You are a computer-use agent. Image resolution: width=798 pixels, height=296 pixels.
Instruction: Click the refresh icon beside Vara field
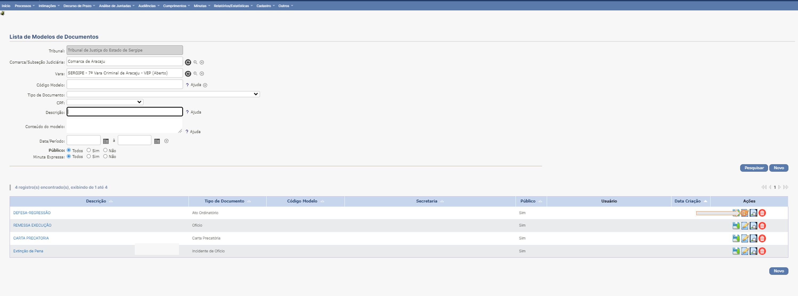pyautogui.click(x=188, y=74)
